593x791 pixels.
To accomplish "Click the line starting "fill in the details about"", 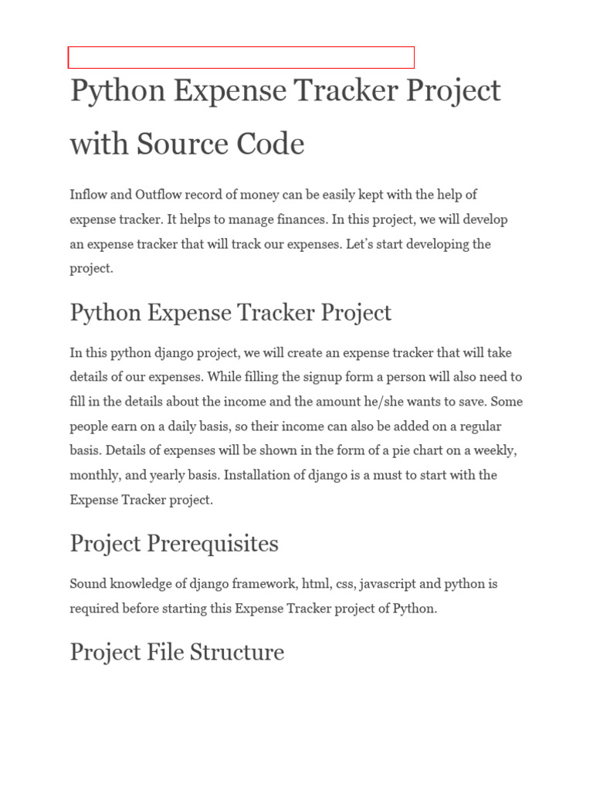I will tap(296, 402).
